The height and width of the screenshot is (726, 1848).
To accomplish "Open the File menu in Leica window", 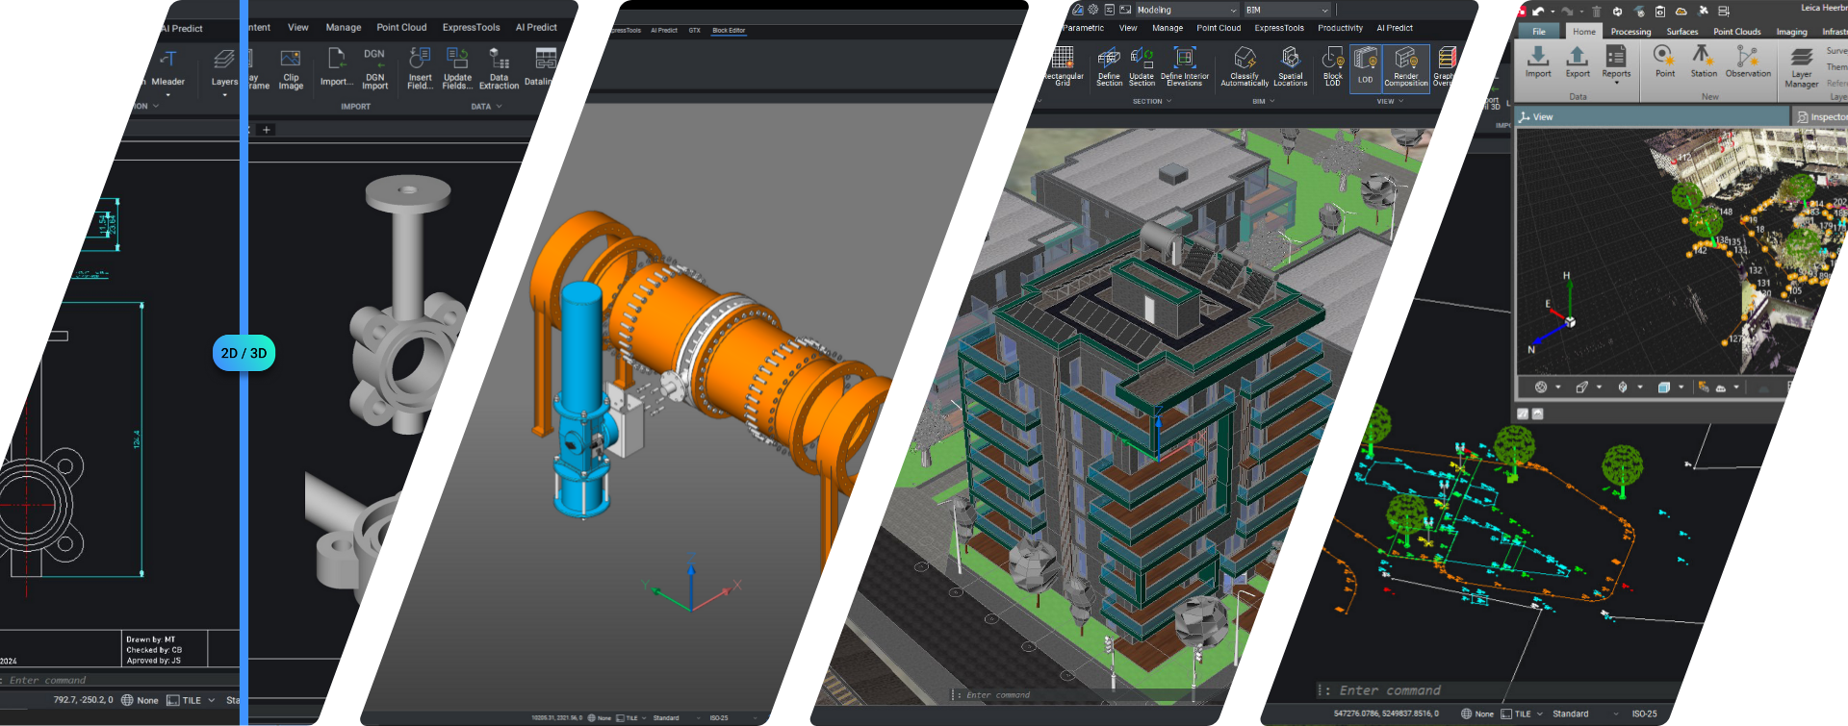I will pos(1539,32).
